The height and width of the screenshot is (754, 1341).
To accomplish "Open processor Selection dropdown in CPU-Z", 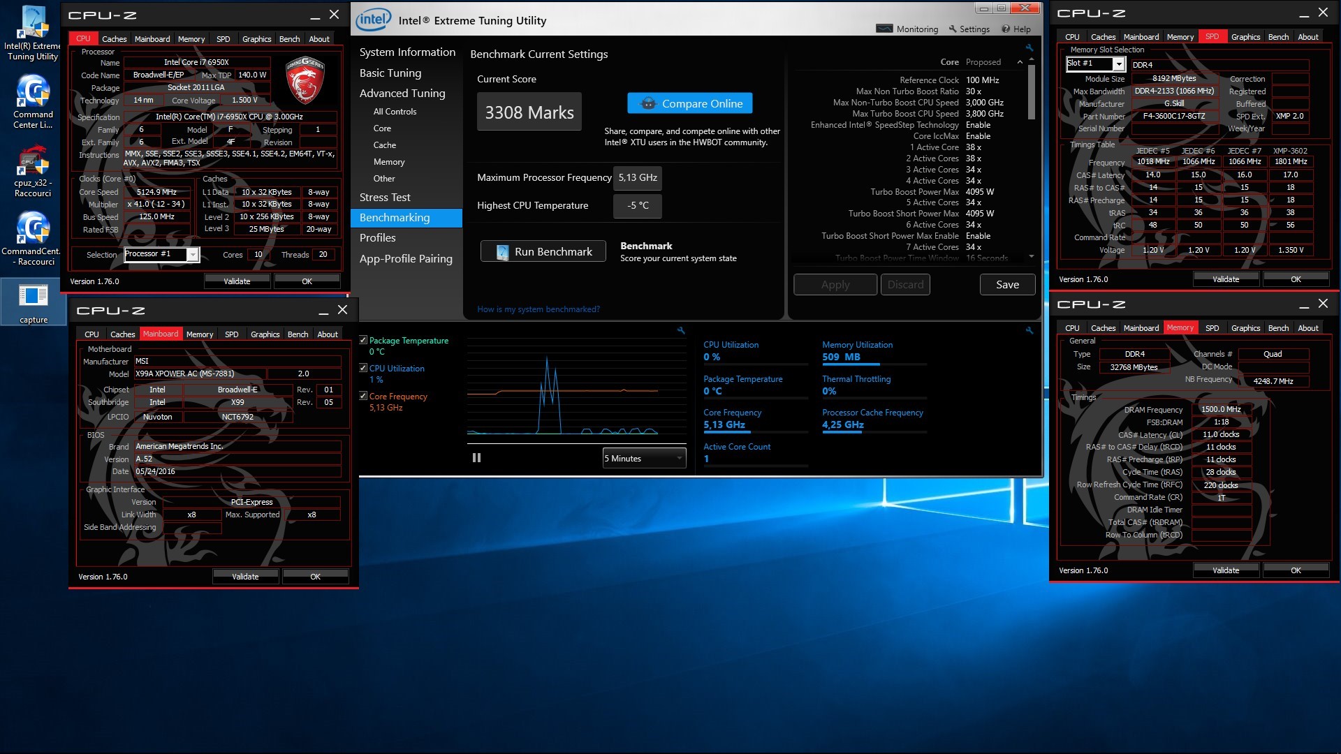I will [x=193, y=255].
